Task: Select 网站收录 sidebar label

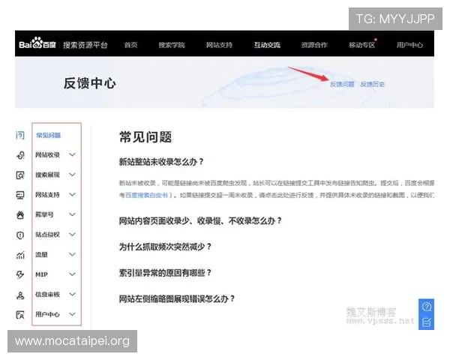Action: point(47,155)
